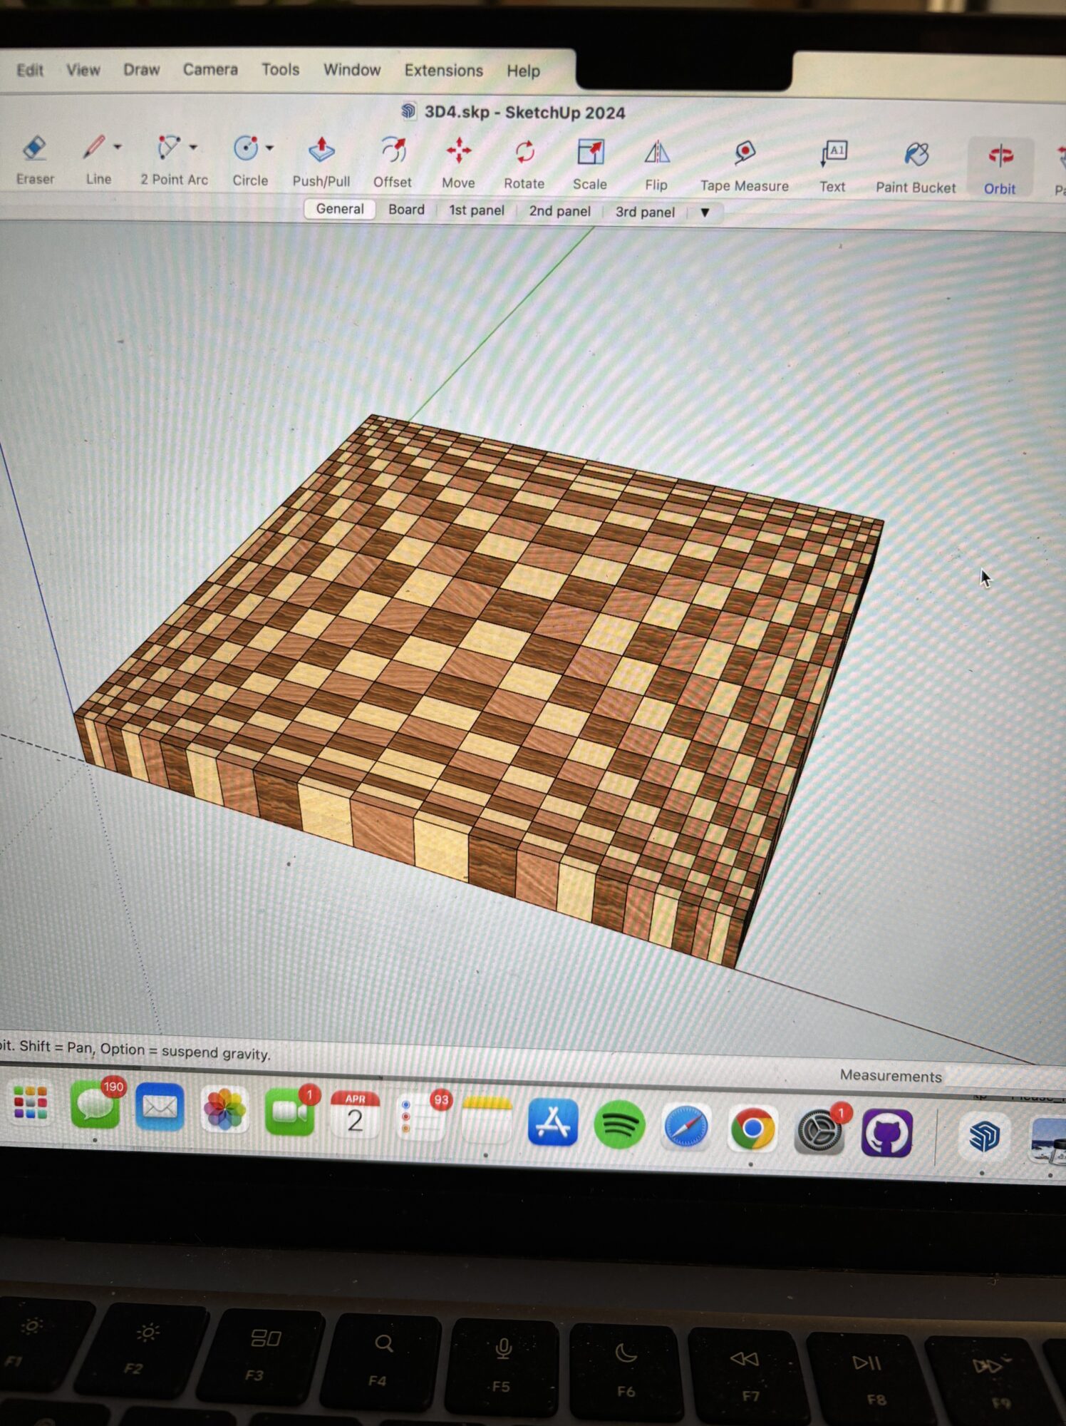Open the Camera menu
This screenshot has width=1066, height=1426.
pos(210,70)
